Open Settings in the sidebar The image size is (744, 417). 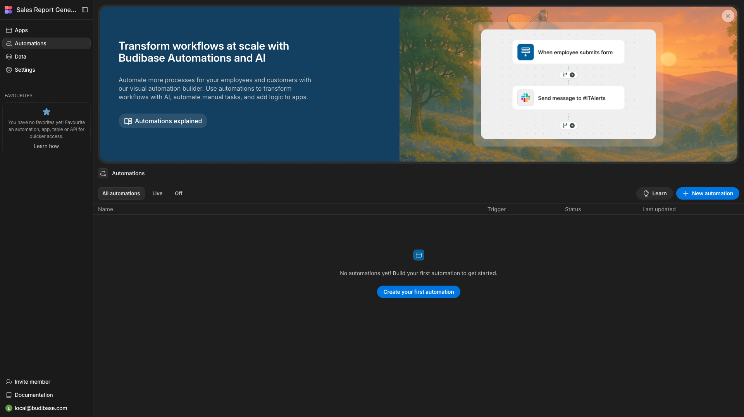click(46, 70)
